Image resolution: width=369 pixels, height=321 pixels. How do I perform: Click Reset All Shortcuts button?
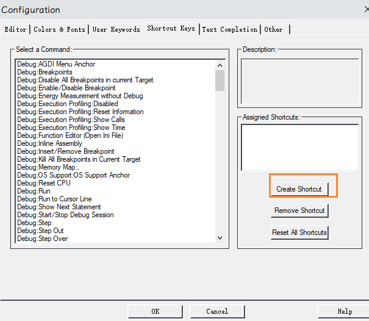(x=299, y=233)
